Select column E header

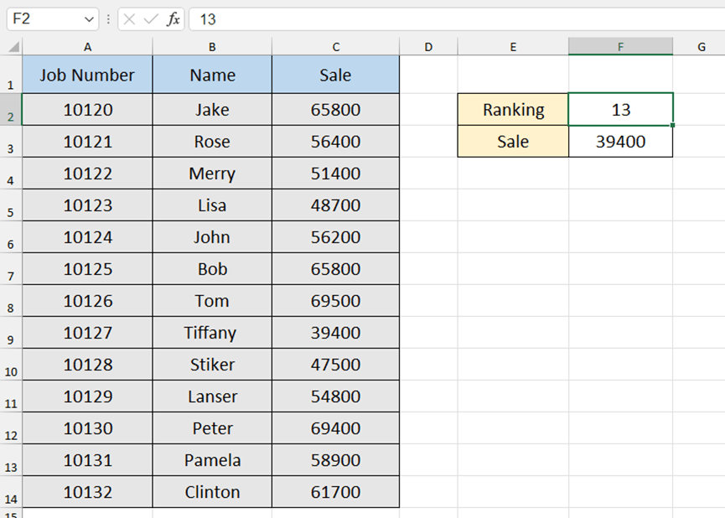coord(513,47)
